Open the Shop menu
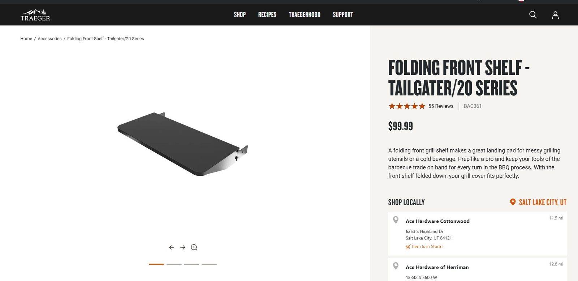578x281 pixels. (240, 15)
